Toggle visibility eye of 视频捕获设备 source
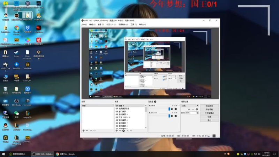279x157 pixels. coord(117,109)
